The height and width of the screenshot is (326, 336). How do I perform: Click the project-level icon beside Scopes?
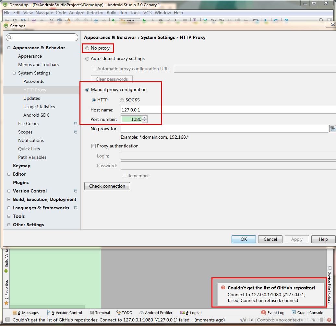[76, 132]
